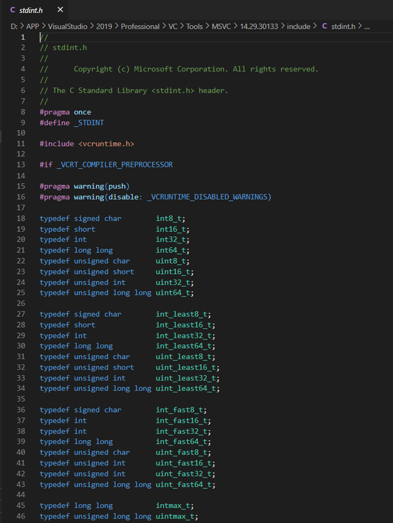Select the stdint.h editor tab
This screenshot has width=393, height=523.
(x=35, y=10)
